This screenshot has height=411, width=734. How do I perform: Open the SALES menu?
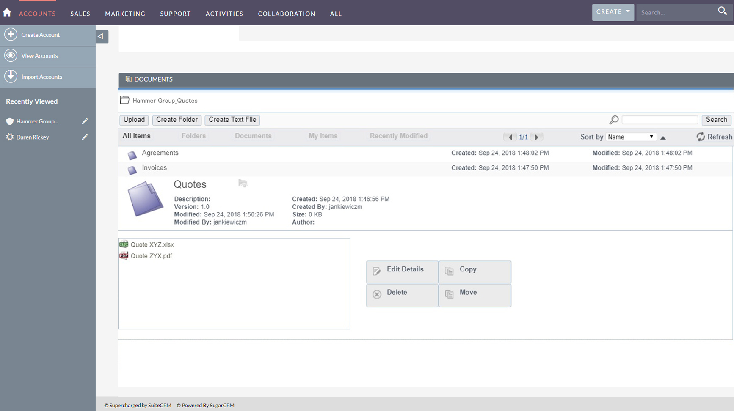point(80,14)
